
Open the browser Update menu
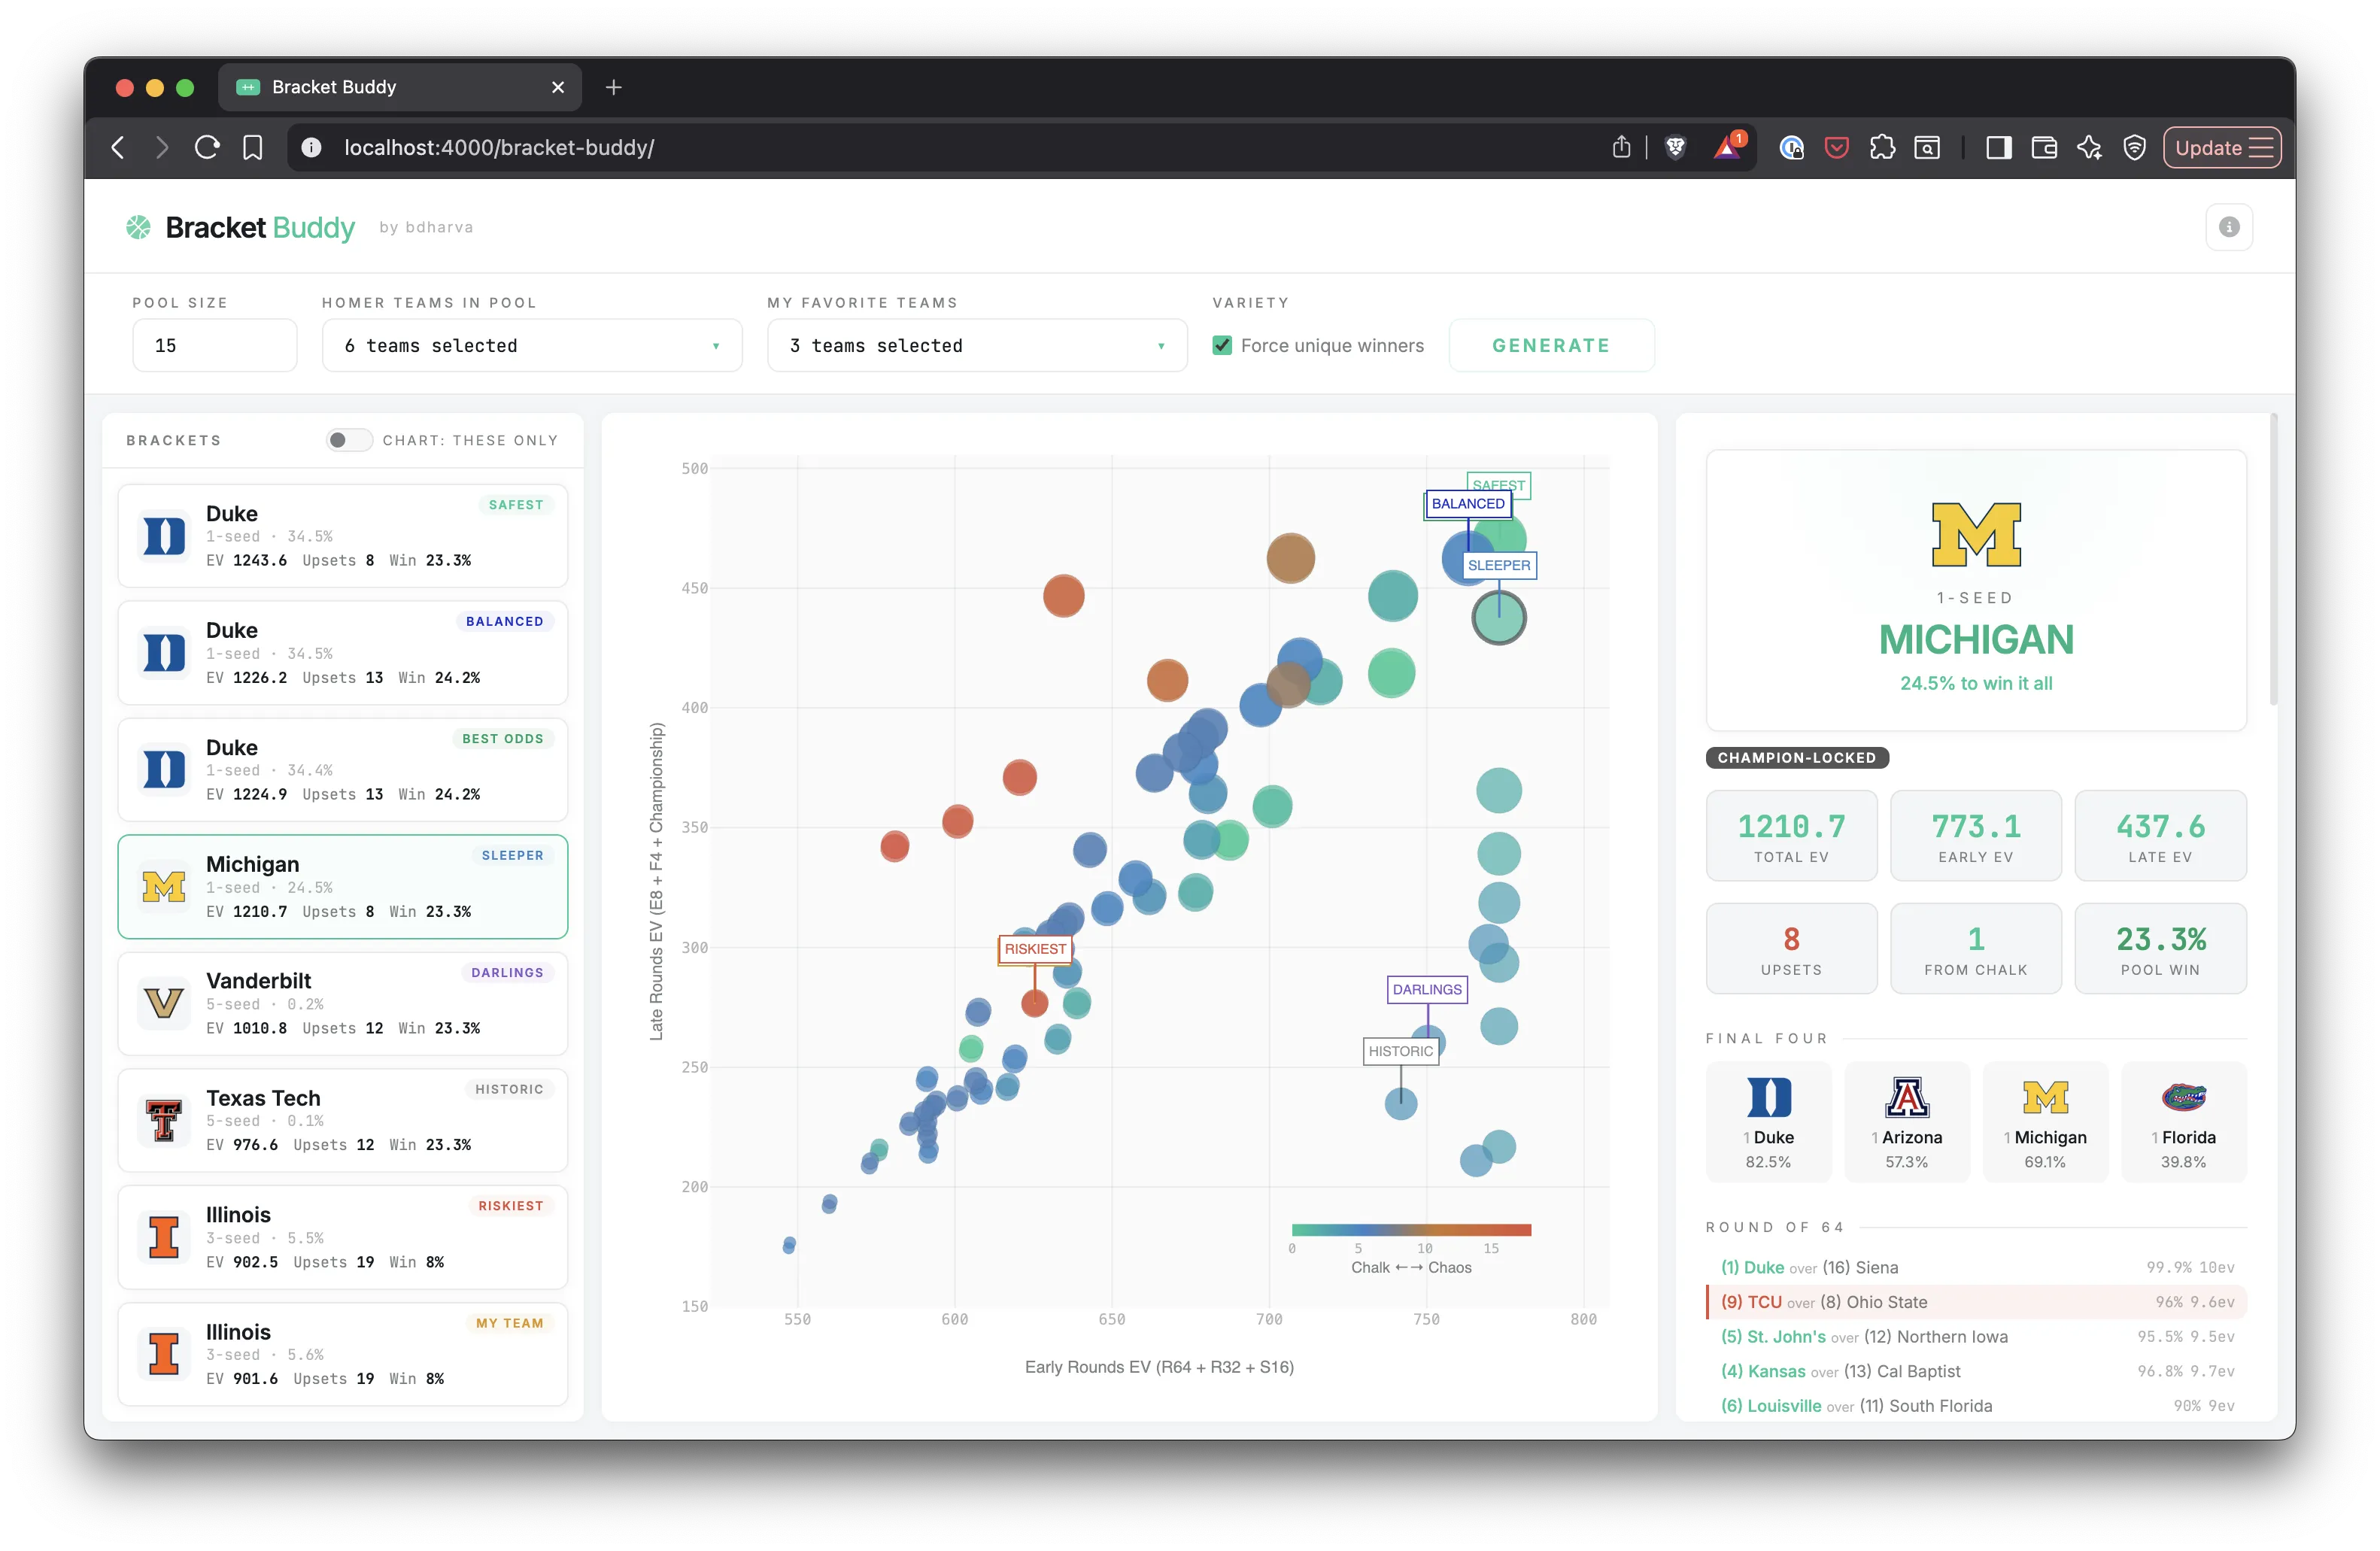(2222, 148)
